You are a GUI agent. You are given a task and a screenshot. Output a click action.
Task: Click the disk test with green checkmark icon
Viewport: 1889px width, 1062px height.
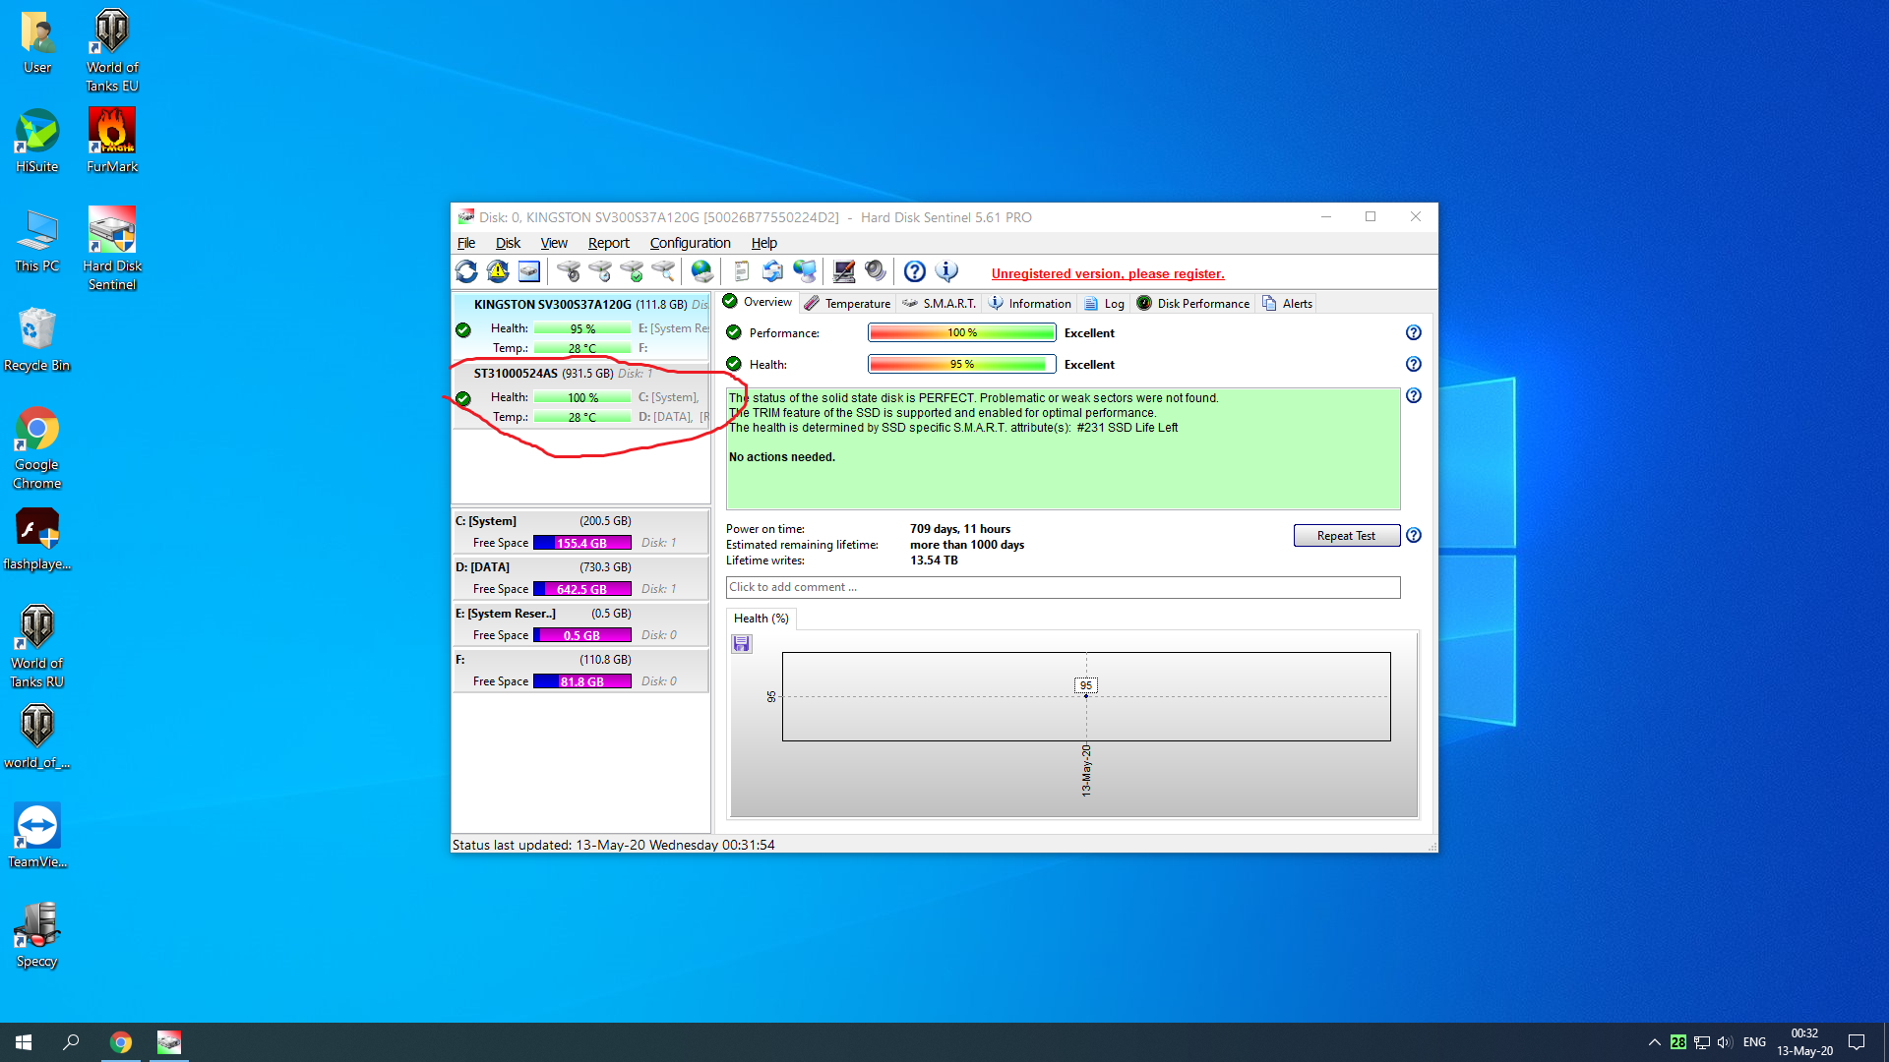632,271
